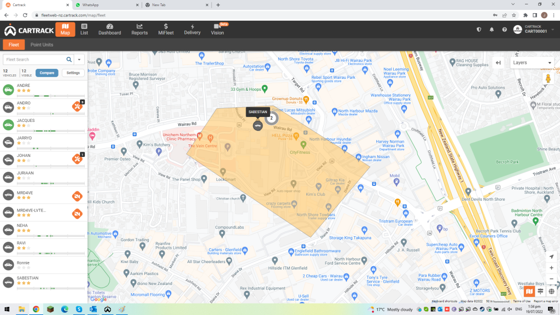This screenshot has width=560, height=315.
Task: Center map with the locate arrow
Action: 551,256
